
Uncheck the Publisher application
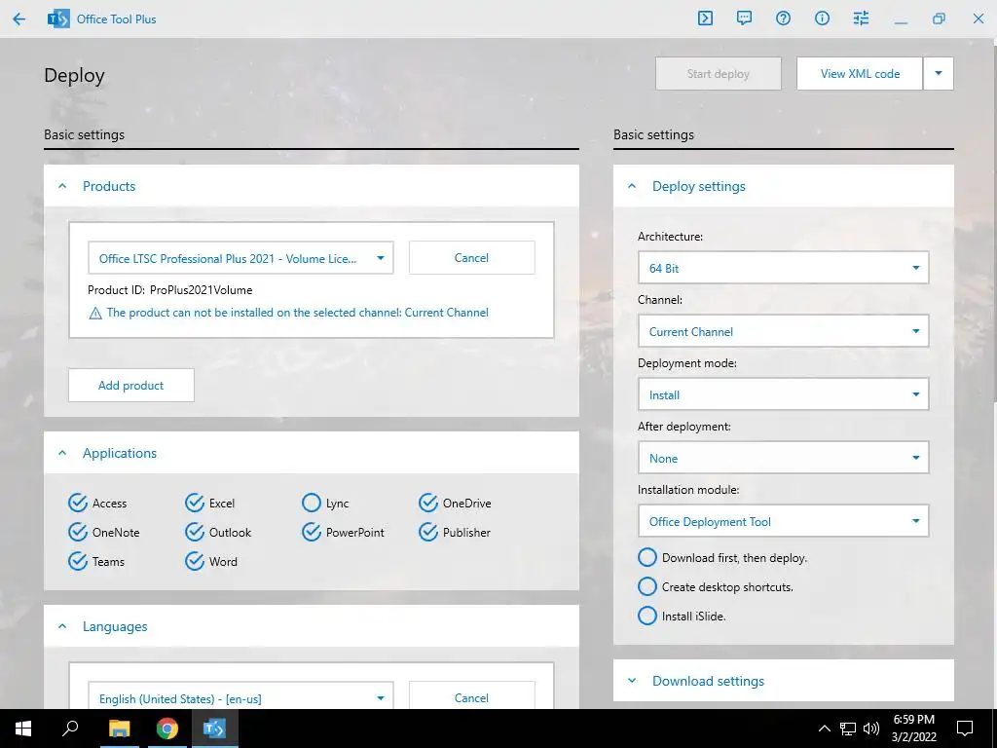(x=428, y=533)
